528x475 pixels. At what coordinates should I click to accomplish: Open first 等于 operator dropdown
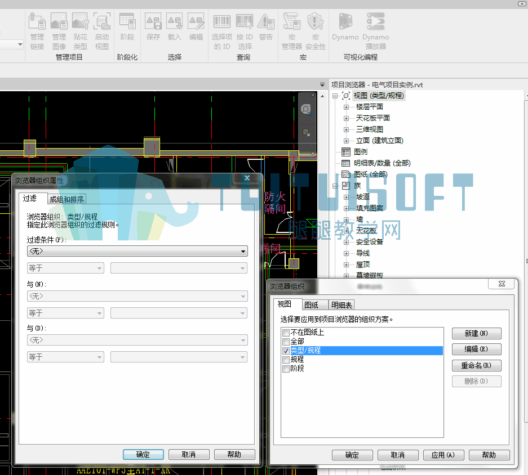[x=65, y=268]
